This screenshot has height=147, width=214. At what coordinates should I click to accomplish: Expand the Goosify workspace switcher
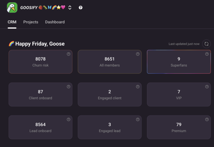(x=70, y=8)
